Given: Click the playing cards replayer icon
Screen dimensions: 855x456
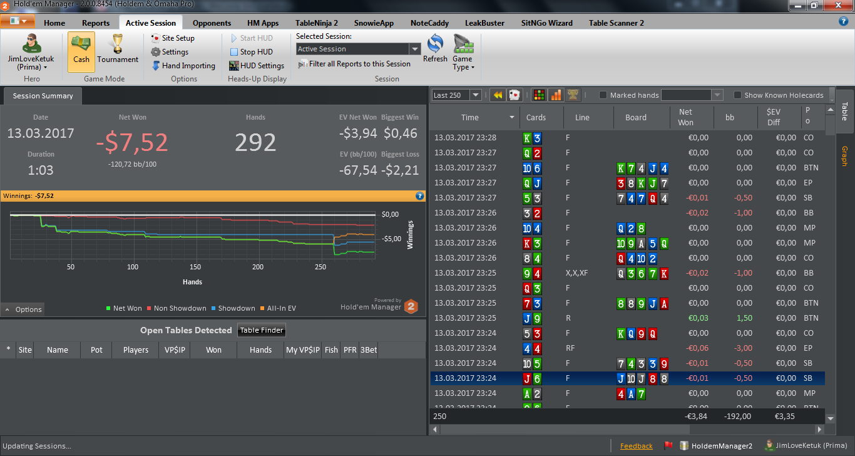Looking at the screenshot, I should click(515, 95).
